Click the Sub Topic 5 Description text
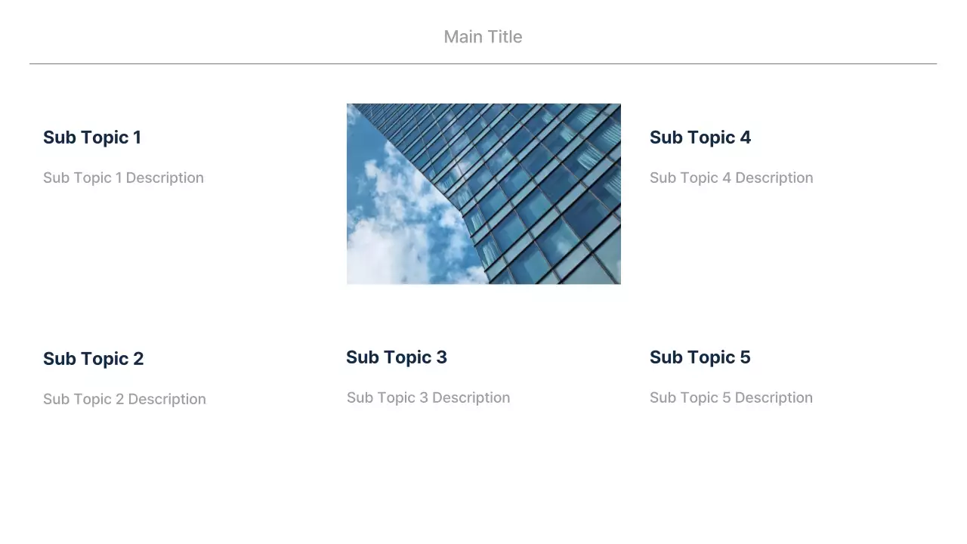967x544 pixels. (731, 397)
